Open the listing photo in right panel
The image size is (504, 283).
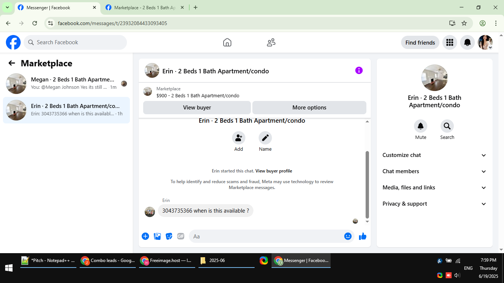(x=435, y=78)
